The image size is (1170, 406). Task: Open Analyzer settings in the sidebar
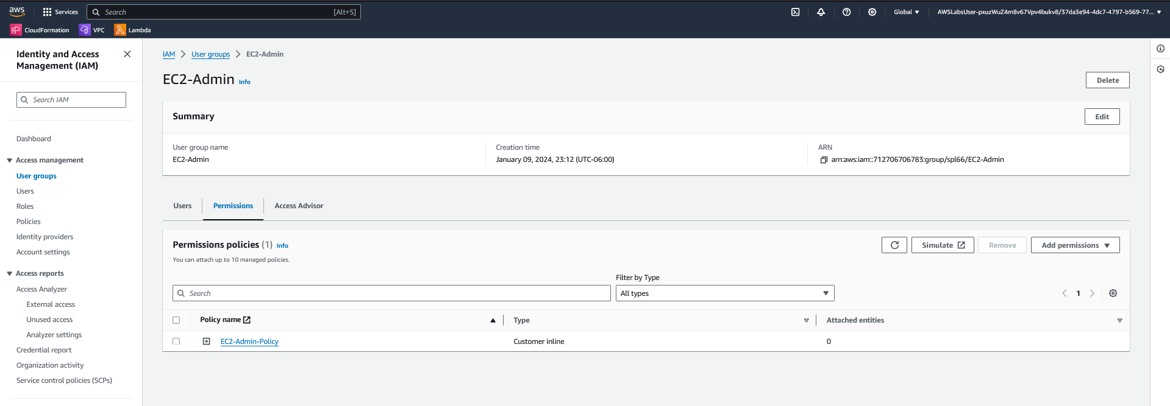pos(54,335)
